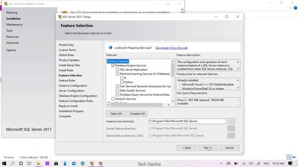Open Planning in Installation Center sidebar

coord(12,13)
